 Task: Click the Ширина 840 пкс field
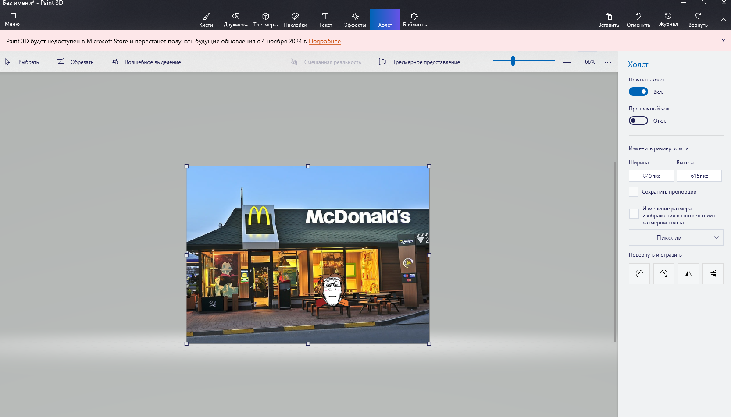651,176
